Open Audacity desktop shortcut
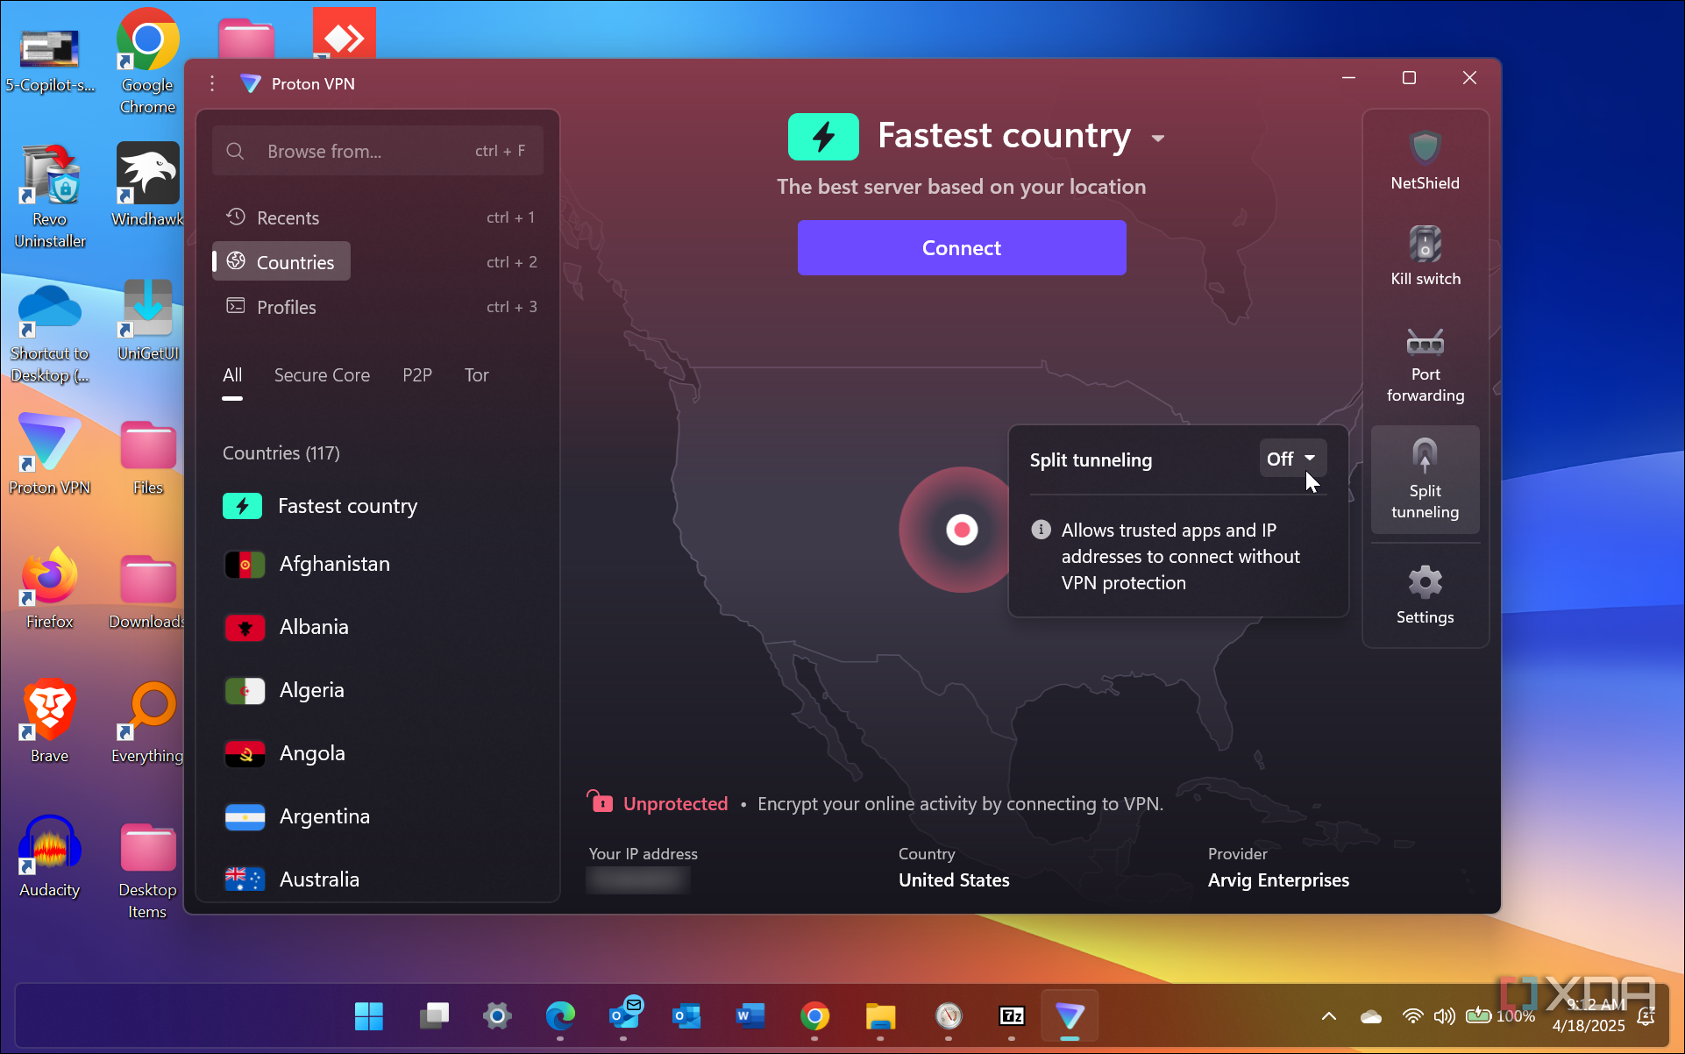The width and height of the screenshot is (1685, 1054). [49, 858]
